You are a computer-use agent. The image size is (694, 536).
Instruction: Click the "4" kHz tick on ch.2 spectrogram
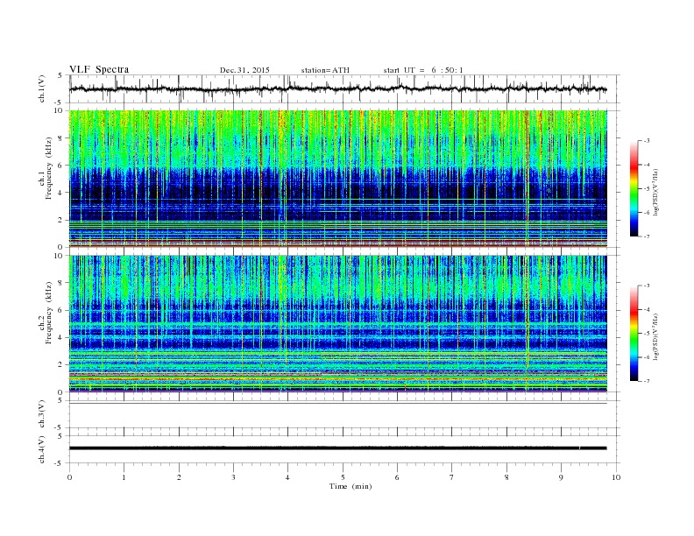tap(61, 337)
